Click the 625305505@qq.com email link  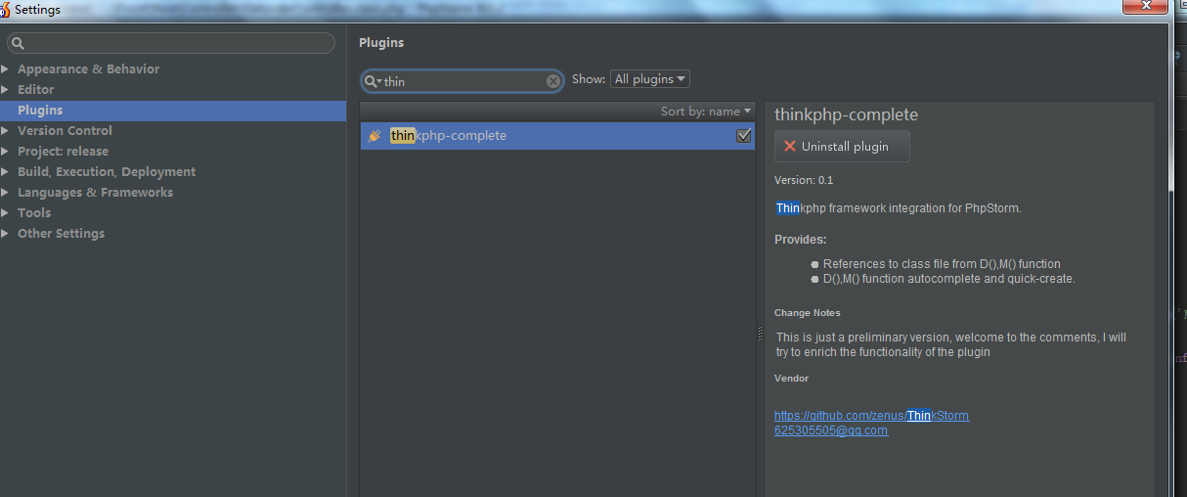click(830, 430)
